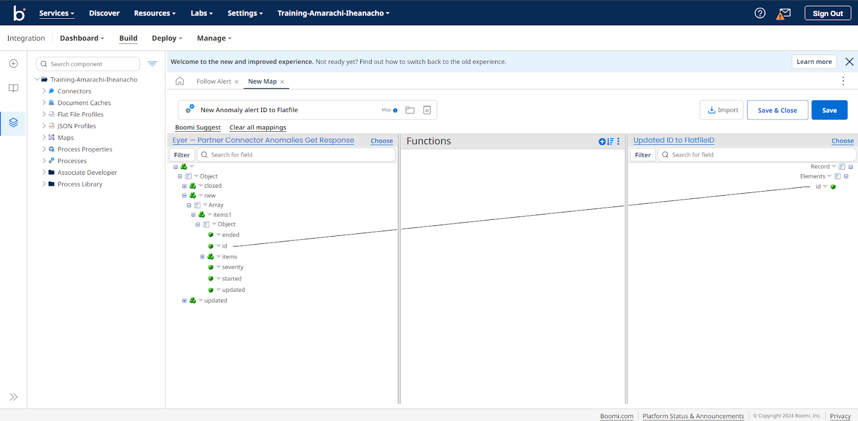Close the Follow Alert tab
The width and height of the screenshot is (858, 421).
click(236, 82)
